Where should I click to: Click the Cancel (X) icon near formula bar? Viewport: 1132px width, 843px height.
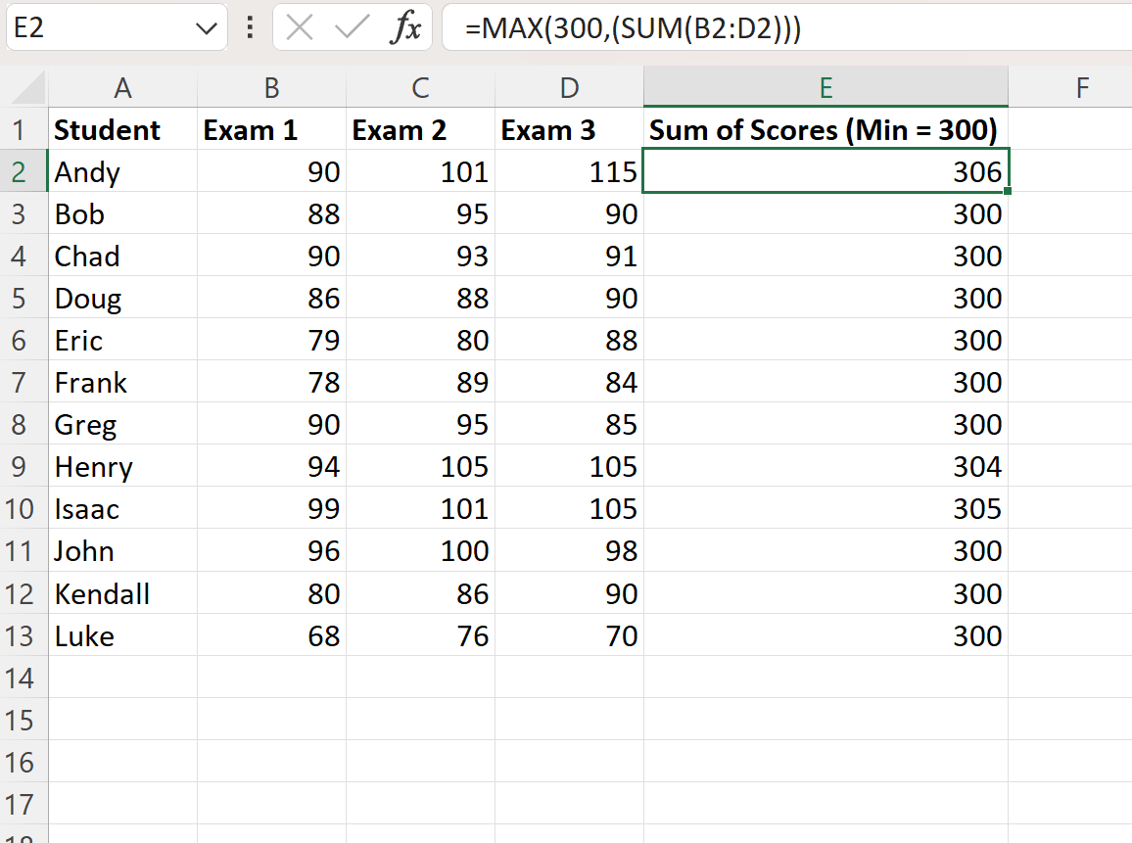(303, 26)
